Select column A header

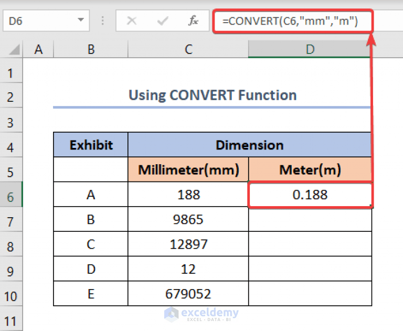[38, 49]
